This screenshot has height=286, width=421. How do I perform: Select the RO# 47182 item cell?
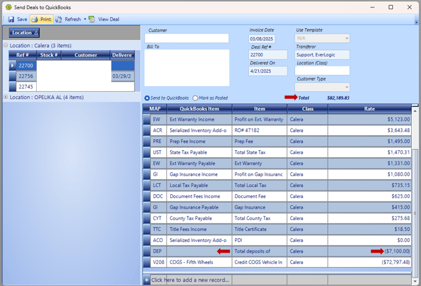[x=259, y=131]
